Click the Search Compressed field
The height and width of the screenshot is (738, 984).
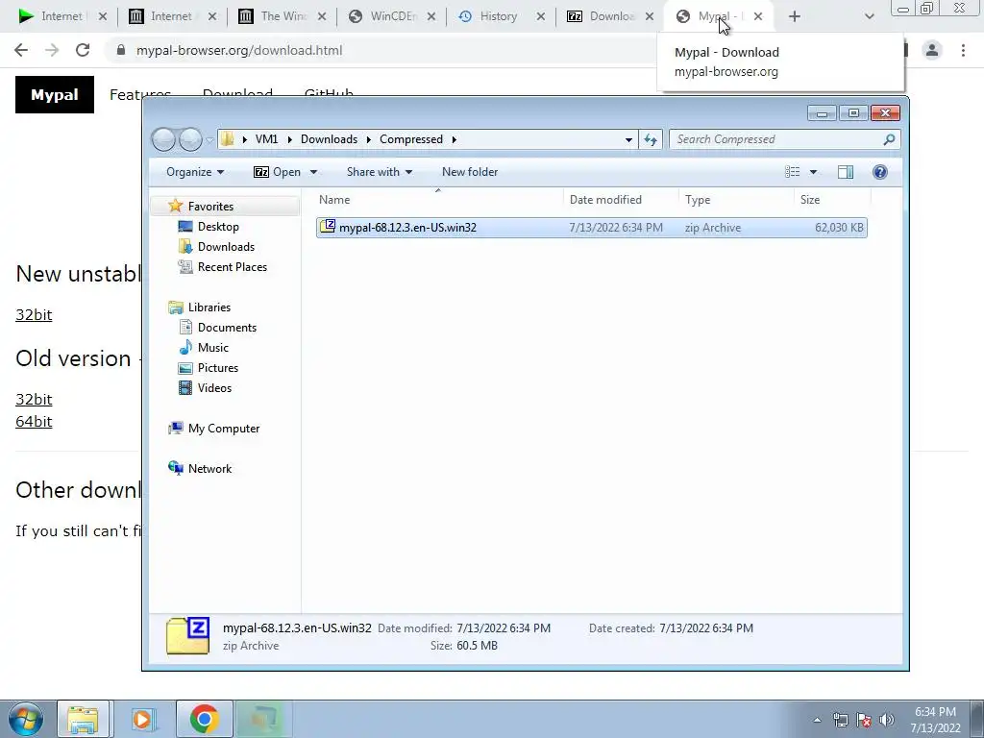point(784,139)
